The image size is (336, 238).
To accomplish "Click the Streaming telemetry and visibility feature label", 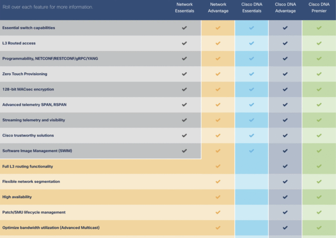I will pyautogui.click(x=34, y=120).
